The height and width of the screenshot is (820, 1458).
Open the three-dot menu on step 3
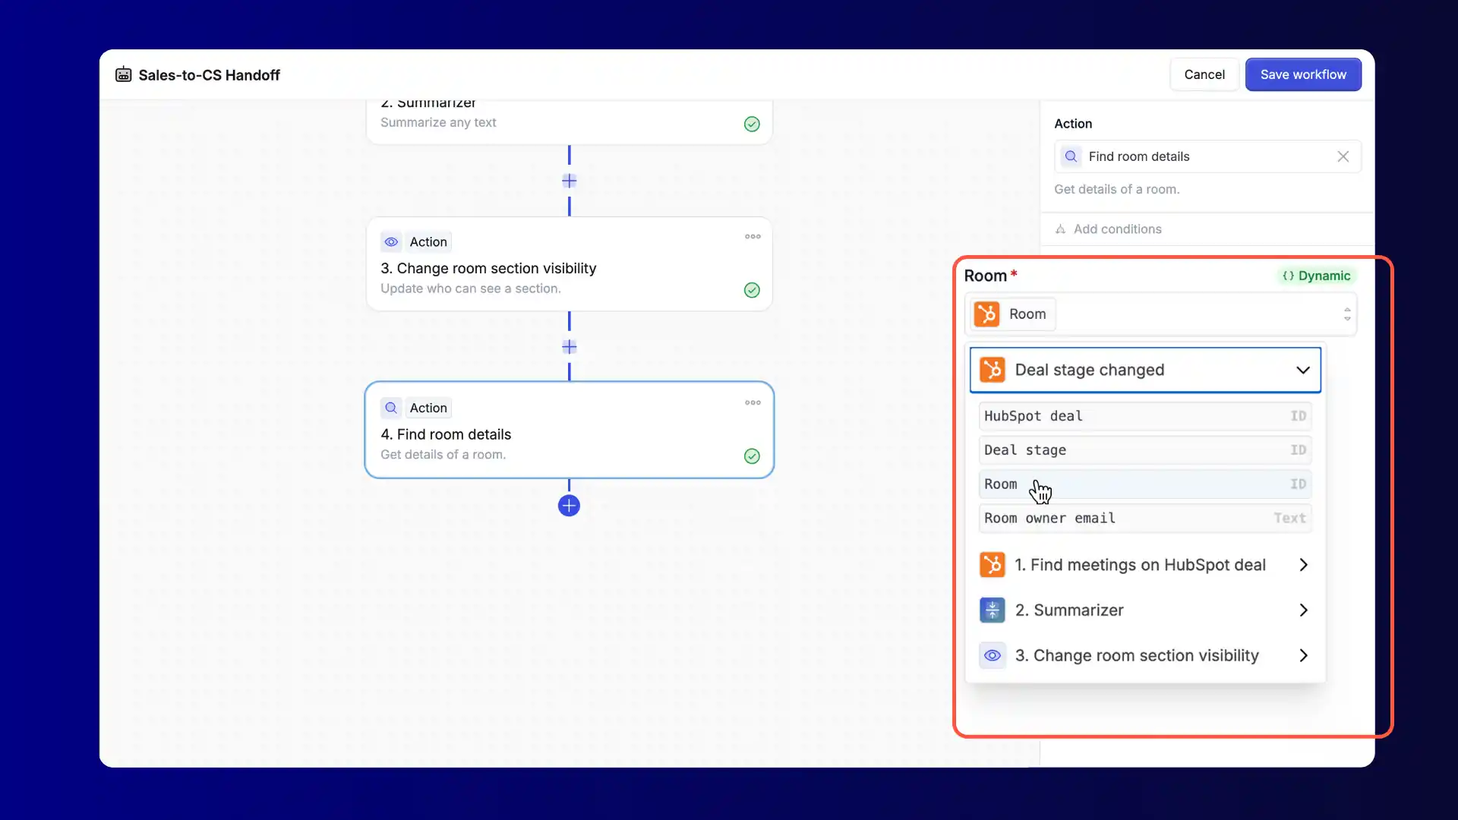(x=753, y=237)
